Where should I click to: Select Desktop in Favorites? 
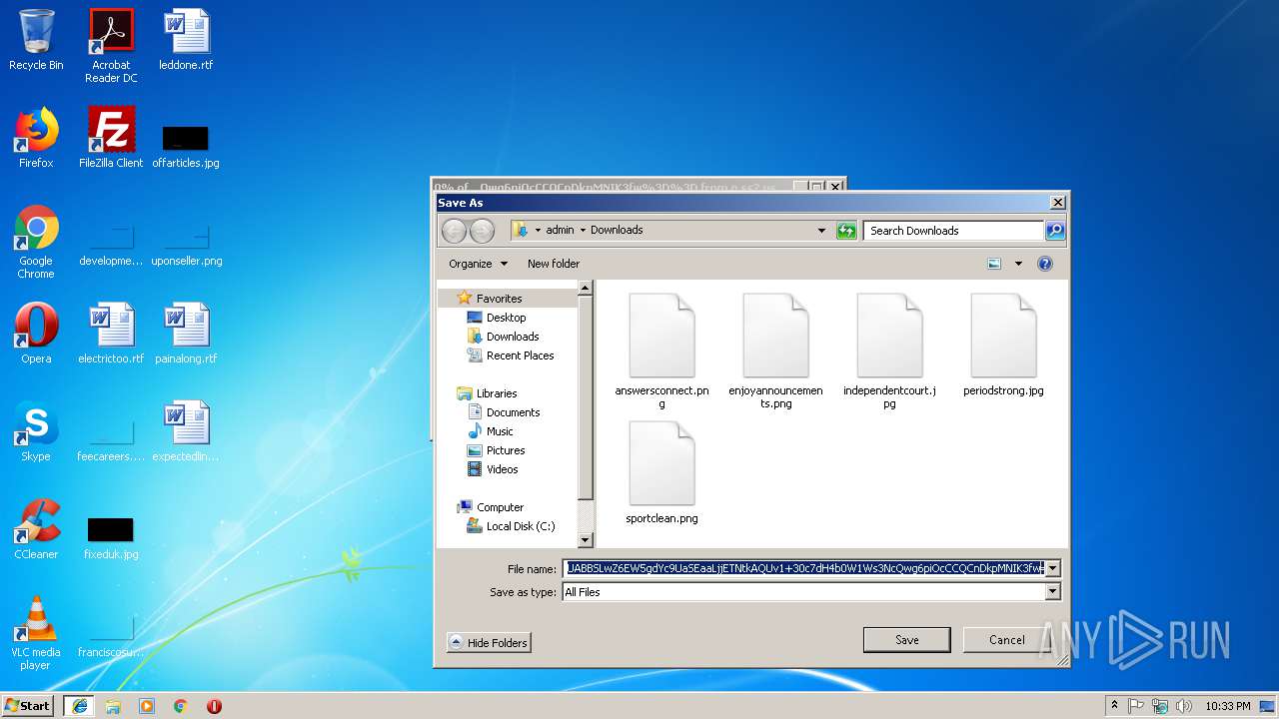click(506, 318)
